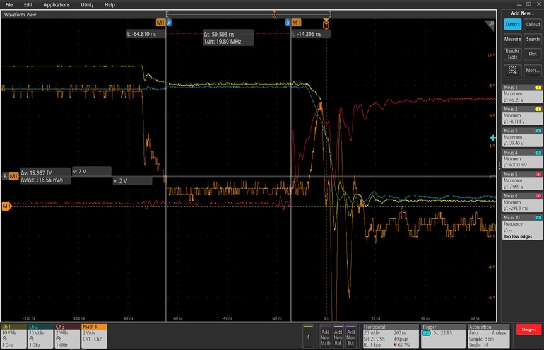544x350 pixels.
Task: Toggle the Cursors button
Action: tap(512, 24)
